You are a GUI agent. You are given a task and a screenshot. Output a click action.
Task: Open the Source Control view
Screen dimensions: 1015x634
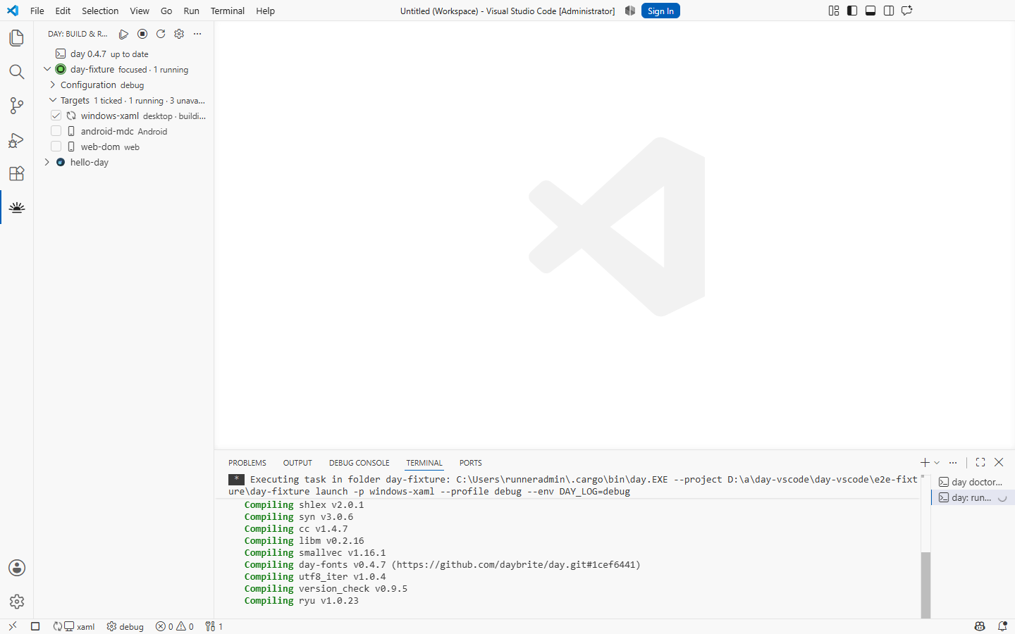click(x=17, y=106)
